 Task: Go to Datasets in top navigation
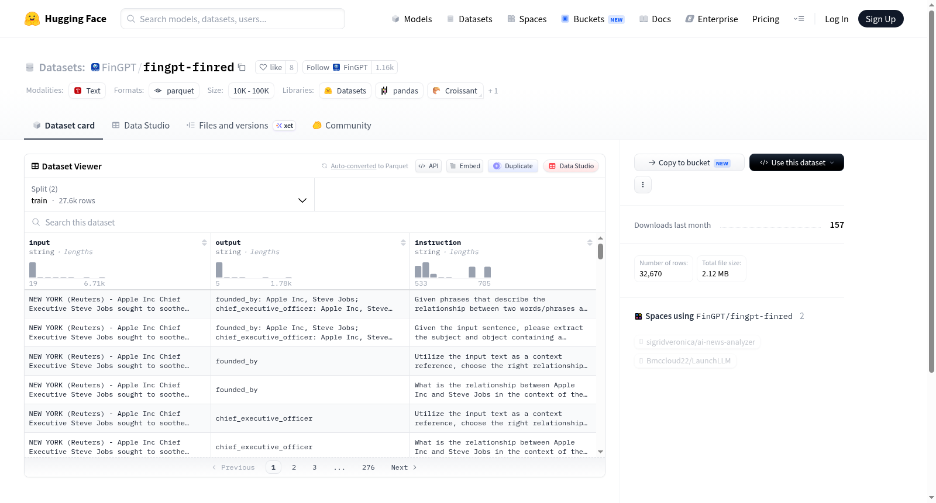pyautogui.click(x=470, y=19)
